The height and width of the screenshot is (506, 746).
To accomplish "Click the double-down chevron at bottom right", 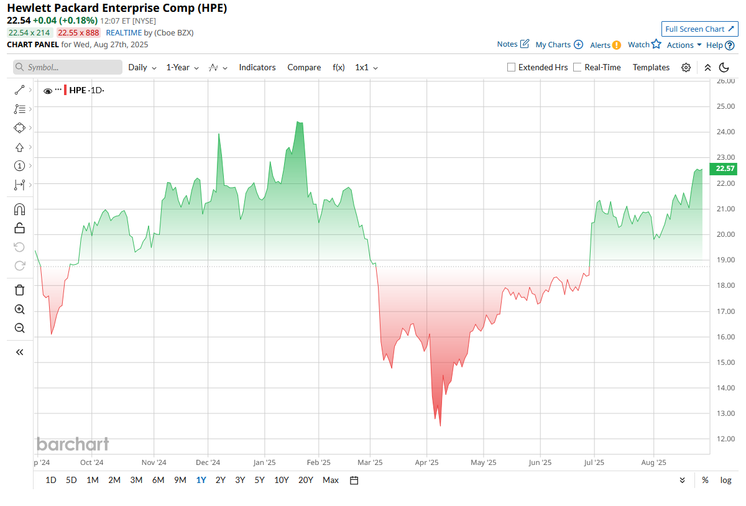I will [x=683, y=480].
